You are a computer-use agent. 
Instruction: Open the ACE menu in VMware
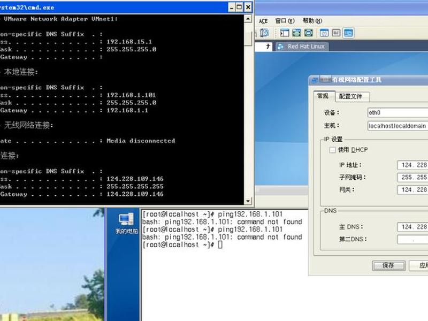[263, 21]
